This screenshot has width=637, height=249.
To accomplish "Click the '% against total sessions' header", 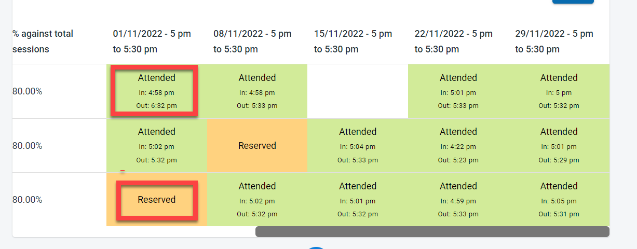I will (x=43, y=41).
